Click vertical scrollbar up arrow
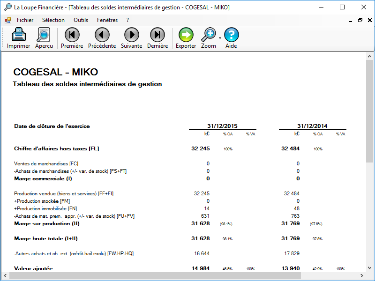 pyautogui.click(x=369, y=56)
